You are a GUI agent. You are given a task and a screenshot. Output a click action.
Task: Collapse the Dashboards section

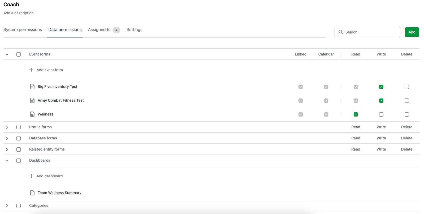pyautogui.click(x=7, y=161)
